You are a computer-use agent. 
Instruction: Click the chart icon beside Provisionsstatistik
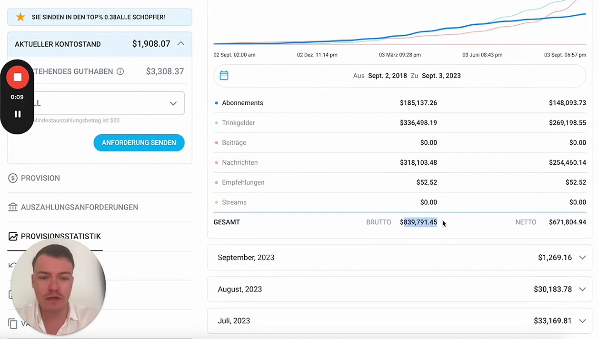coord(13,236)
